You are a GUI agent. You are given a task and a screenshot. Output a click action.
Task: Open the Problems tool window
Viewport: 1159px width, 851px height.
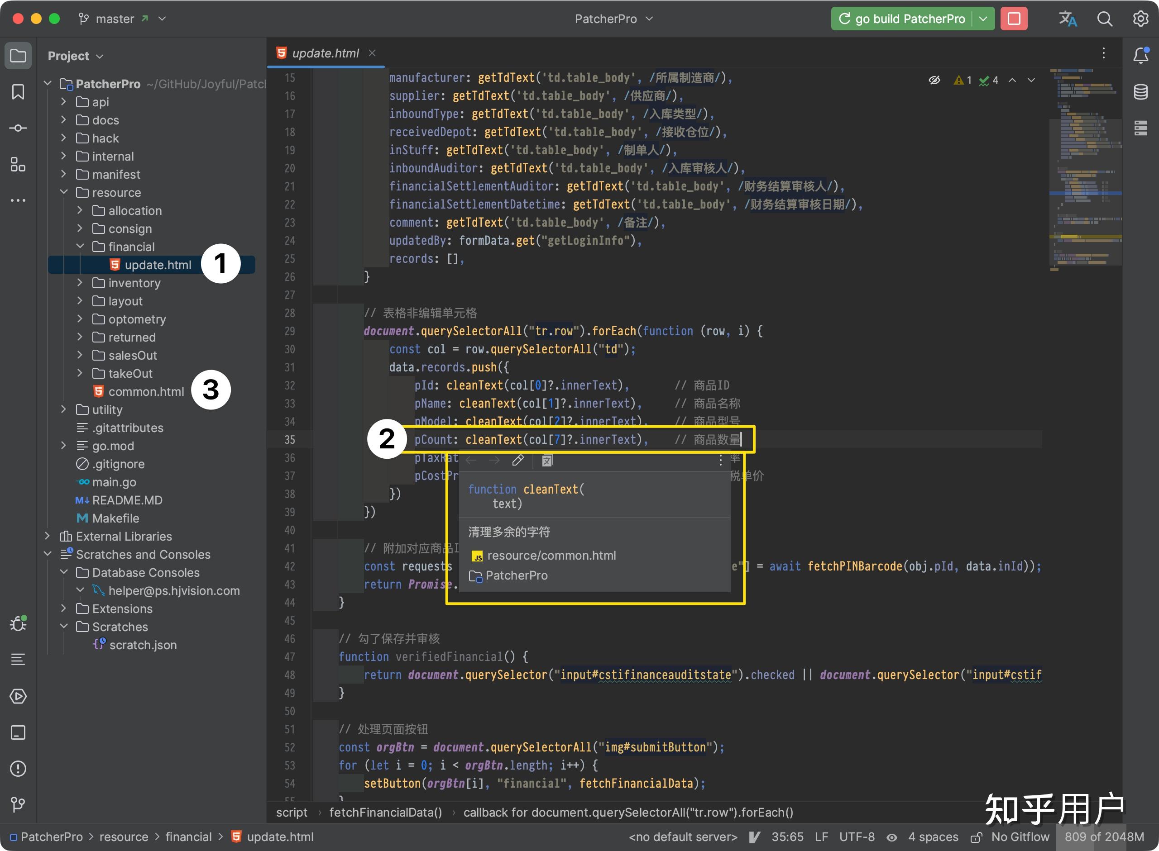18,768
